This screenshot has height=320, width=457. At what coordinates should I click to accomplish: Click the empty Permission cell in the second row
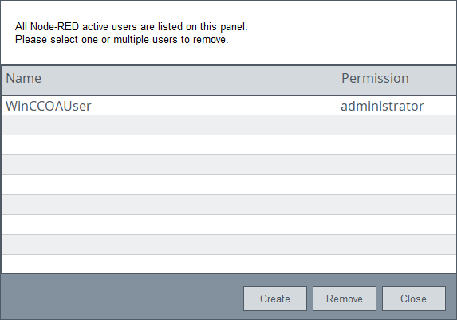pyautogui.click(x=397, y=125)
